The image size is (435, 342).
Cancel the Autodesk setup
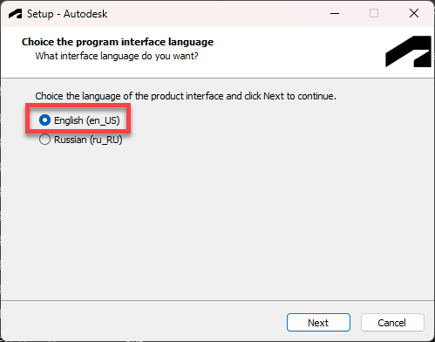coord(392,323)
